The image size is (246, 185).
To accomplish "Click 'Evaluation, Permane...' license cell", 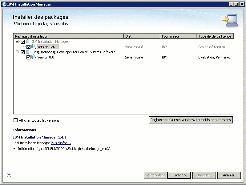I will (x=215, y=57).
